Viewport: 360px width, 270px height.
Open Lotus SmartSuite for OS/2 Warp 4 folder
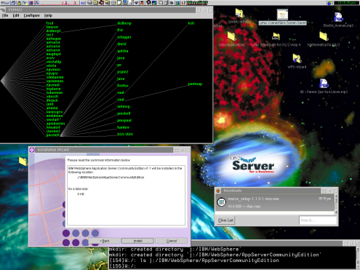[276, 40]
